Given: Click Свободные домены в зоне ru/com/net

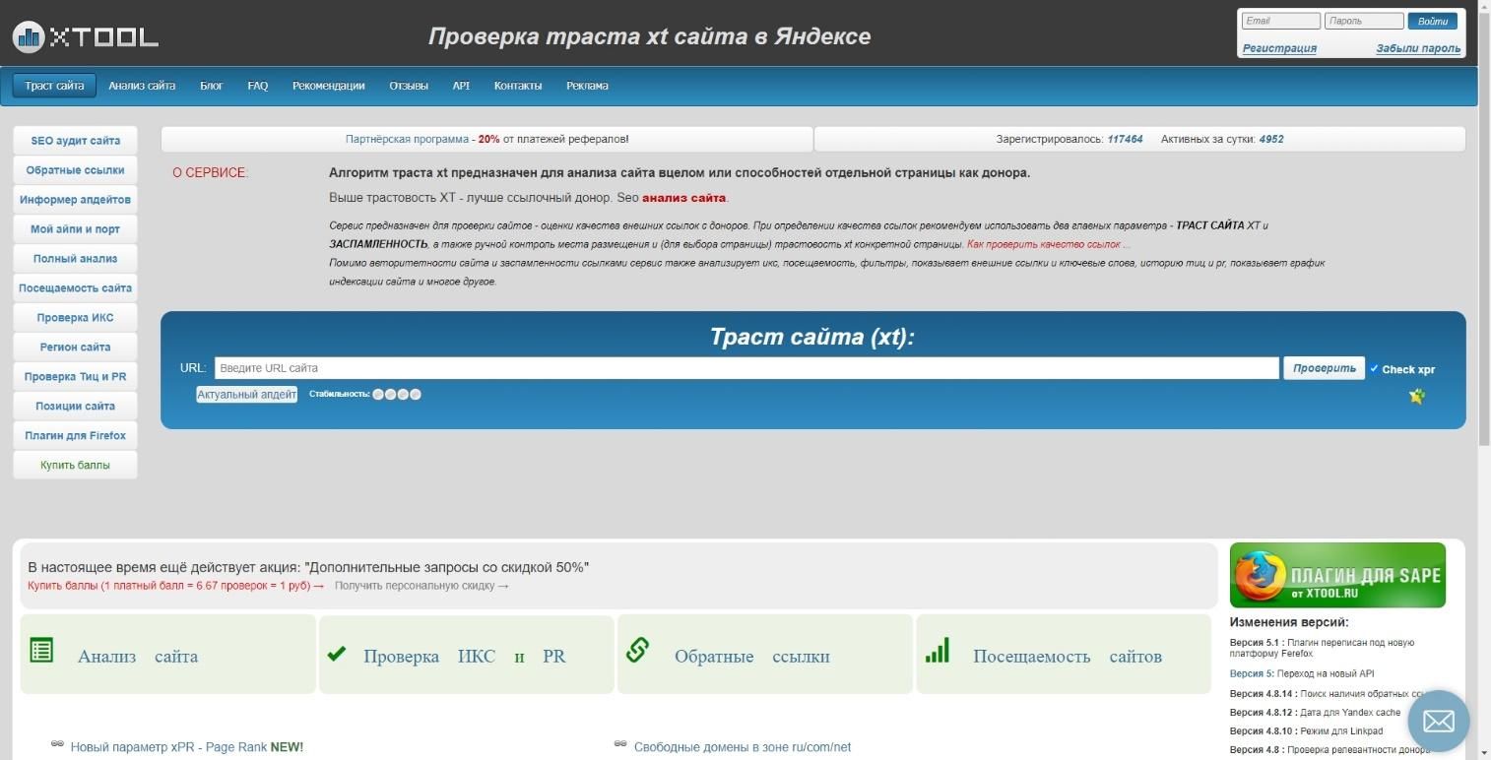Looking at the screenshot, I should [743, 747].
